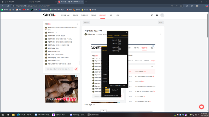Open the profile avatar icon in the header
Viewport: 209px width, 117px height.
click(x=162, y=15)
